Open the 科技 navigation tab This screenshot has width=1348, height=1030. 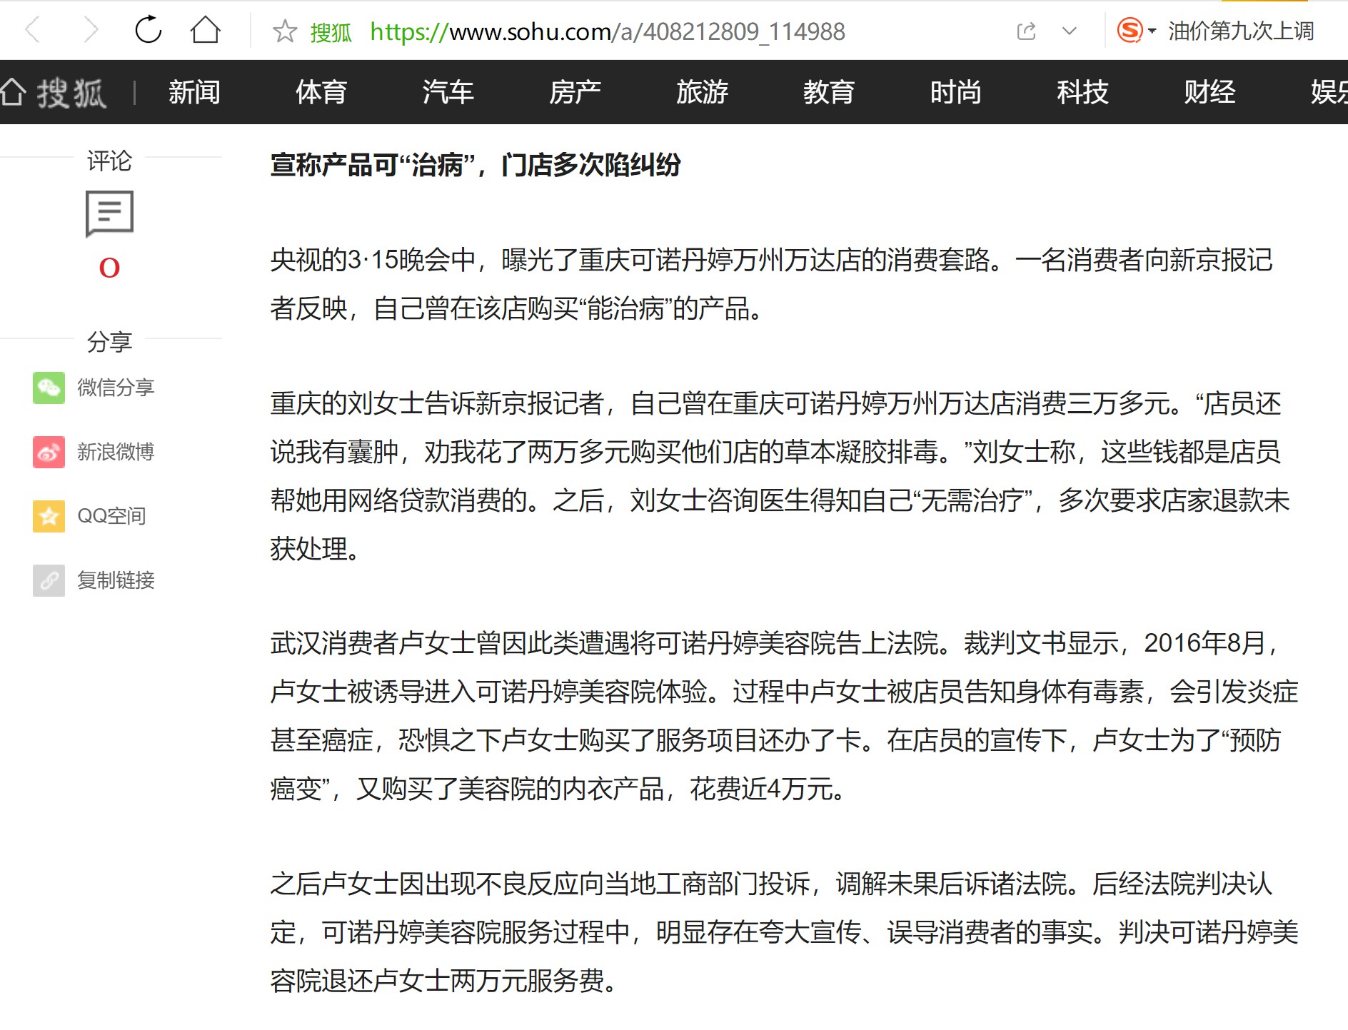click(x=1082, y=92)
